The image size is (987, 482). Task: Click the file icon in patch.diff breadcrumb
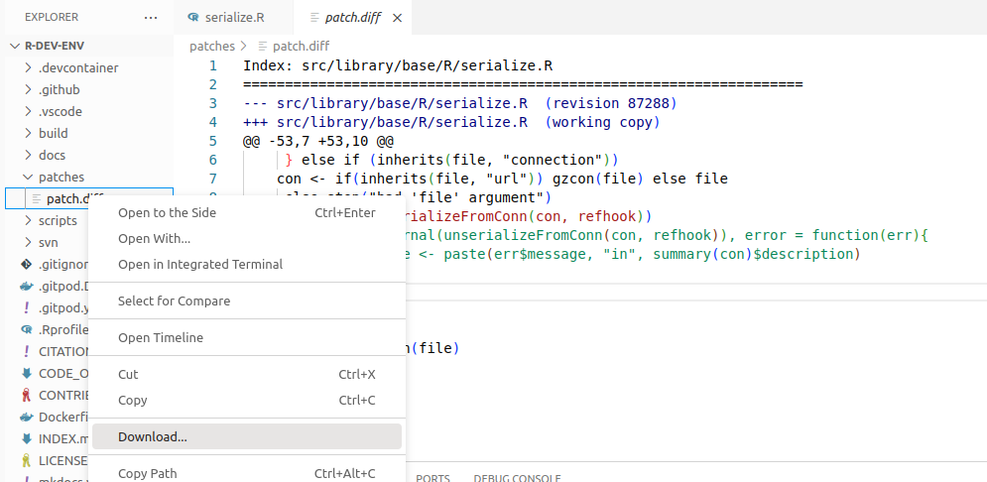(x=263, y=46)
